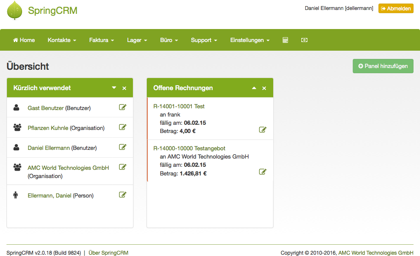Open invoice link R-14000-10000 Testangebot
Viewport: 420px width, 256px height.
coord(189,148)
